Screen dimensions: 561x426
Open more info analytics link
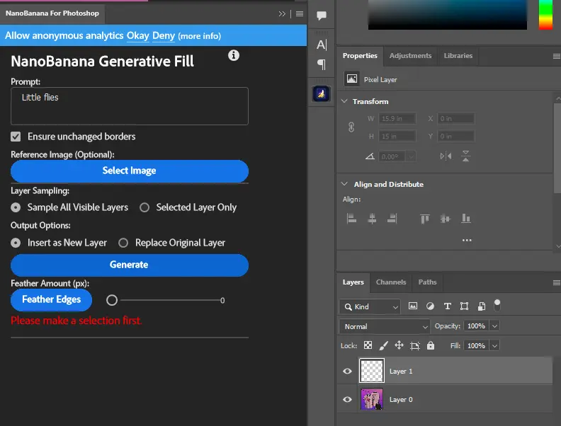pos(199,36)
